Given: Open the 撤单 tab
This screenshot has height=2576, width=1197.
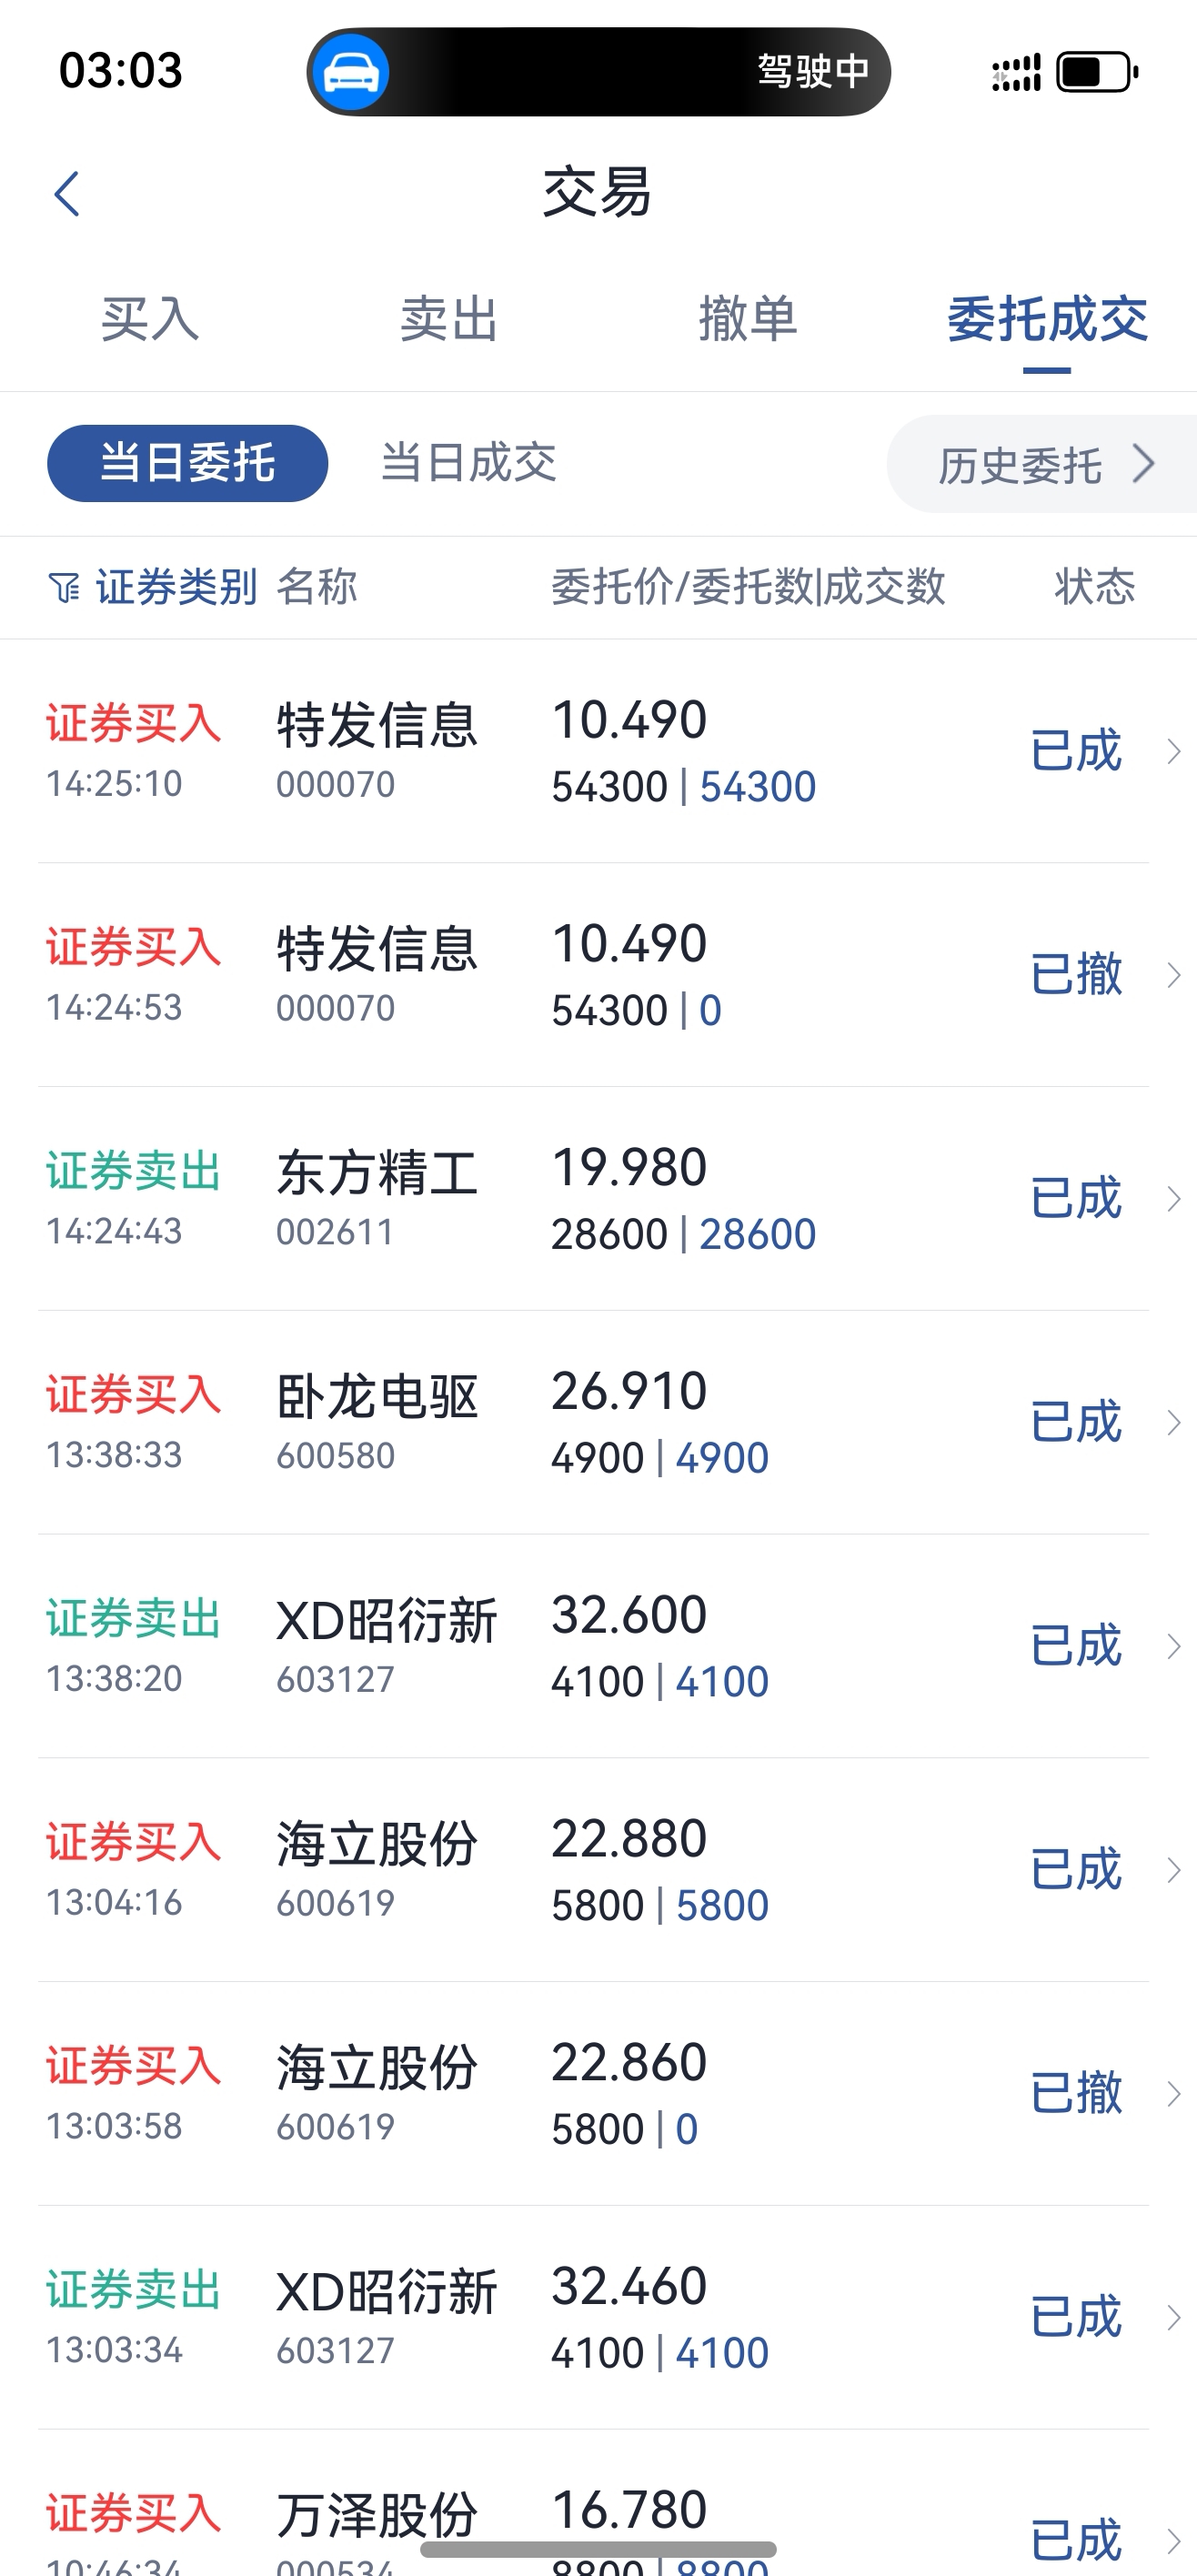Looking at the screenshot, I should click(x=748, y=320).
